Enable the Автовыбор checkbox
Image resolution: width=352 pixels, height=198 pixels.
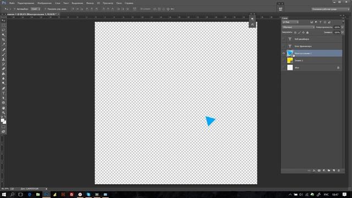[15, 9]
